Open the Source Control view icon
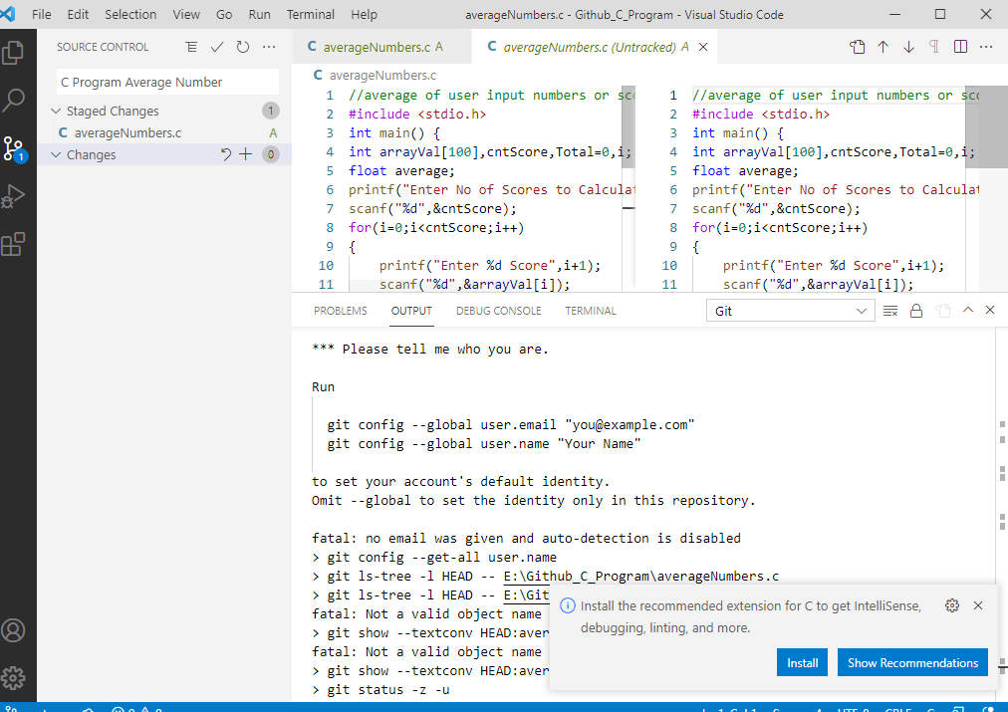This screenshot has height=712, width=1008. pyautogui.click(x=14, y=148)
